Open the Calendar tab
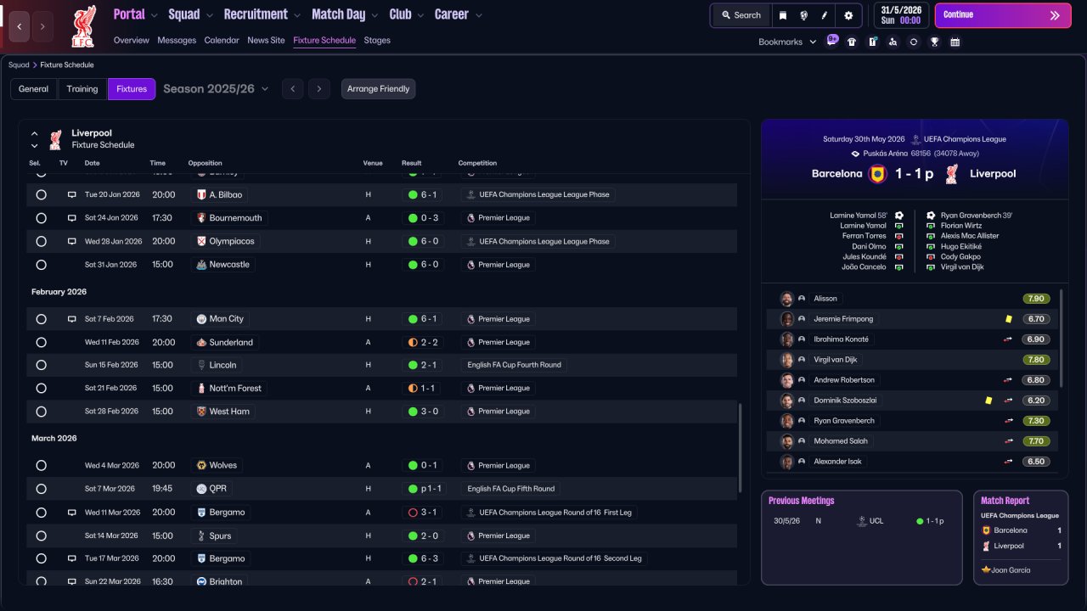 [x=222, y=40]
